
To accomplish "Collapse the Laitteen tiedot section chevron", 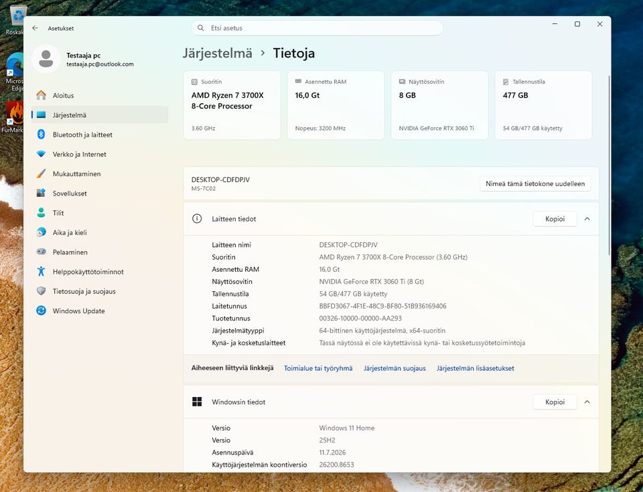I will pyautogui.click(x=587, y=219).
